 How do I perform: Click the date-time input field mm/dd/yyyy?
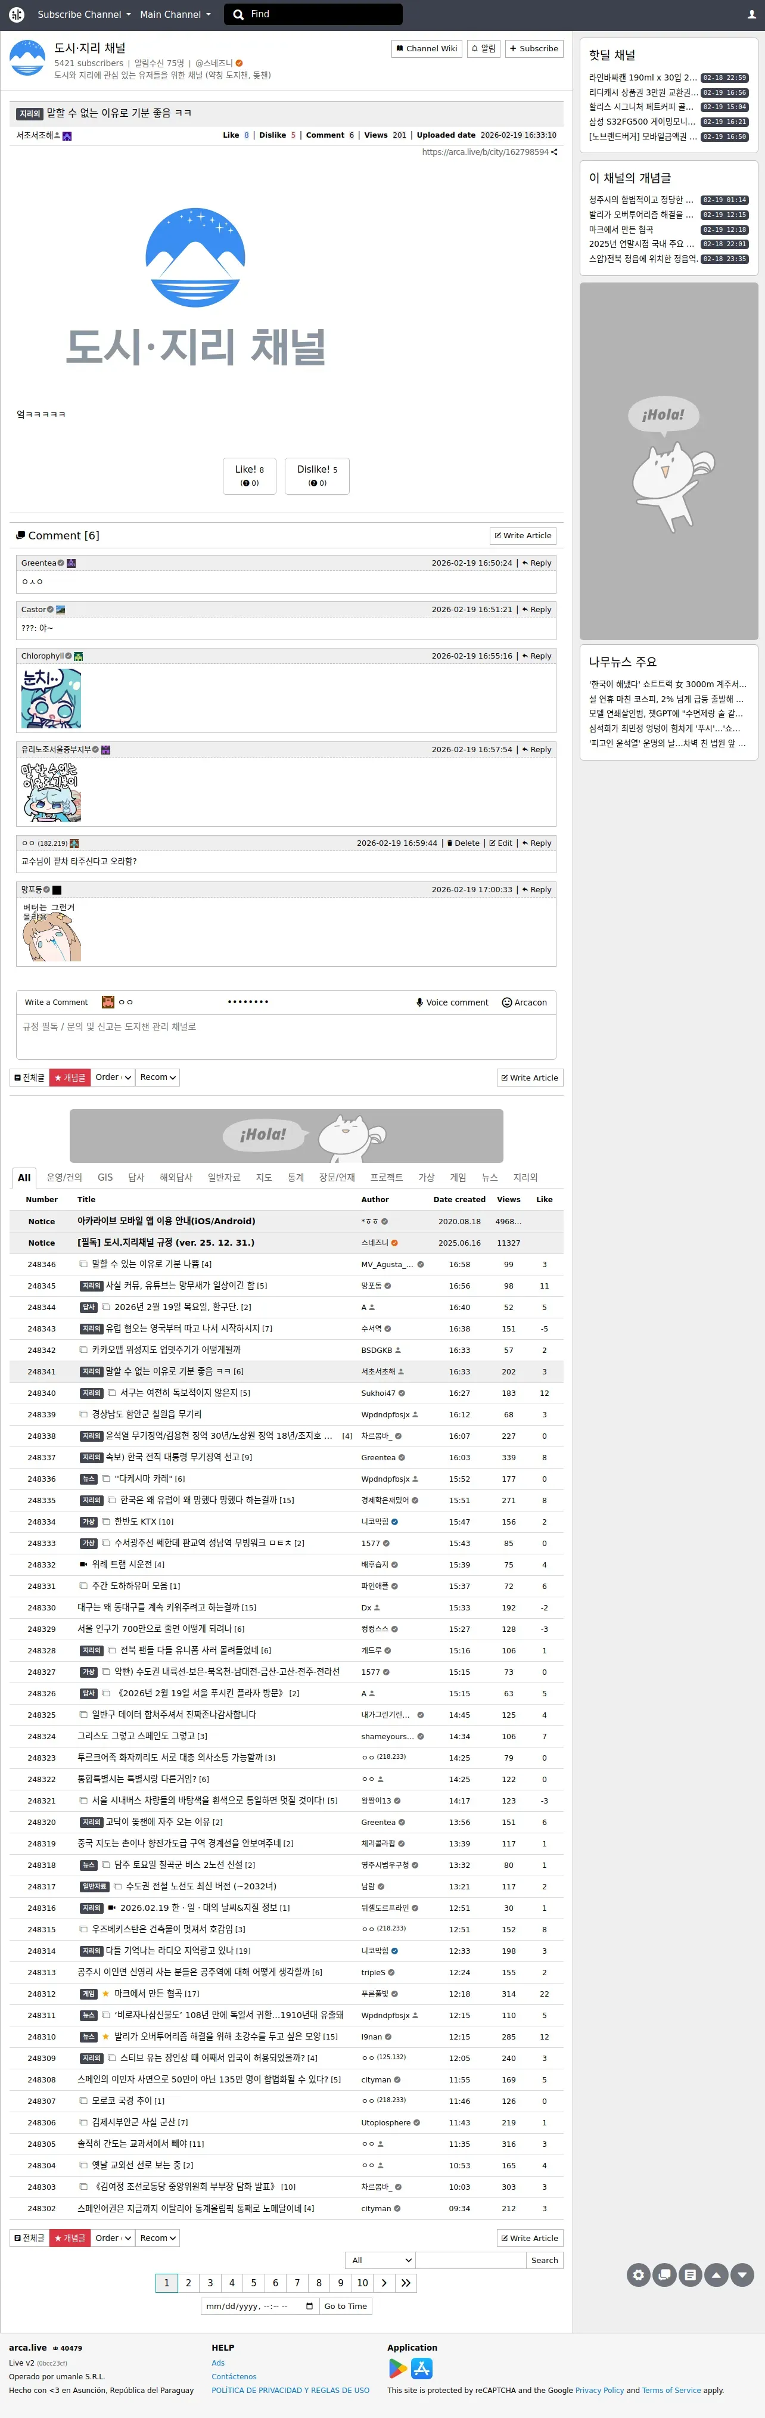click(260, 2307)
